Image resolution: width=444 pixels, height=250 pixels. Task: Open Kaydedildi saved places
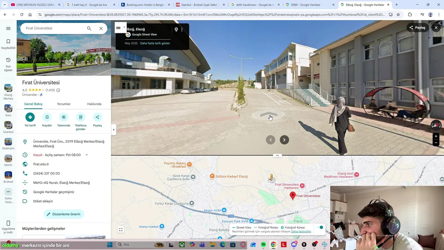point(8,44)
